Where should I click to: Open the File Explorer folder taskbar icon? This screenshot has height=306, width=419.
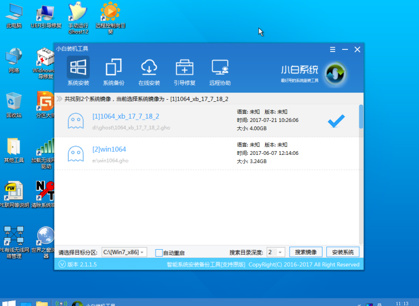[42, 303]
